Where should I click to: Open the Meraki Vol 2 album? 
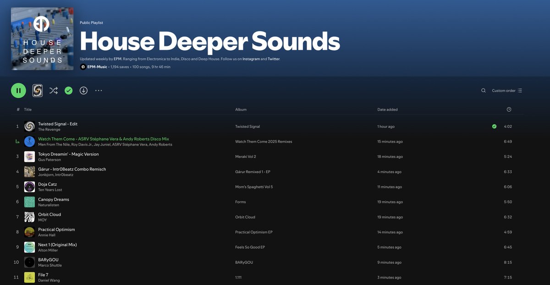[x=246, y=157]
